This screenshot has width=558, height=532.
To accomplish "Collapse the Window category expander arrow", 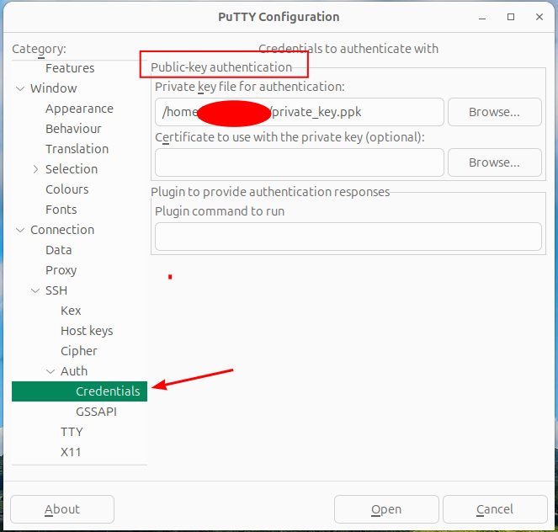I will pyautogui.click(x=20, y=88).
